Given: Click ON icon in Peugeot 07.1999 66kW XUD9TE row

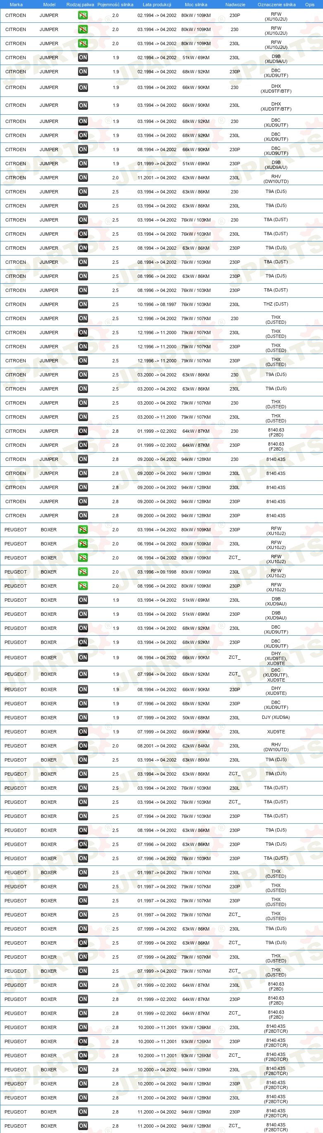Looking at the screenshot, I should tap(83, 732).
